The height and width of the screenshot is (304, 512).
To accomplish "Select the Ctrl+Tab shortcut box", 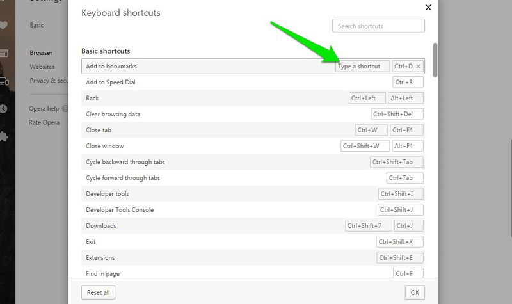I will (405, 178).
